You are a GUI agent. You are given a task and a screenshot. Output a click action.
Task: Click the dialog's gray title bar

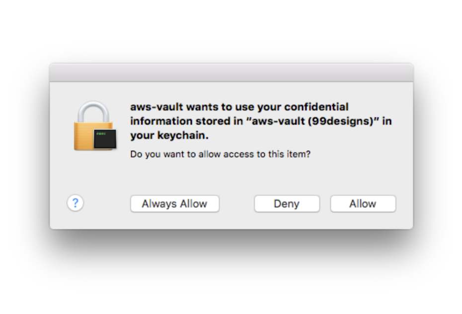coord(231,72)
